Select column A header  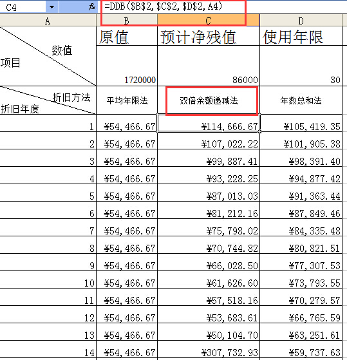pos(48,21)
